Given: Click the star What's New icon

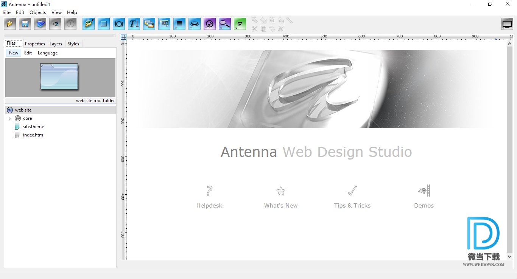Looking at the screenshot, I should [280, 191].
